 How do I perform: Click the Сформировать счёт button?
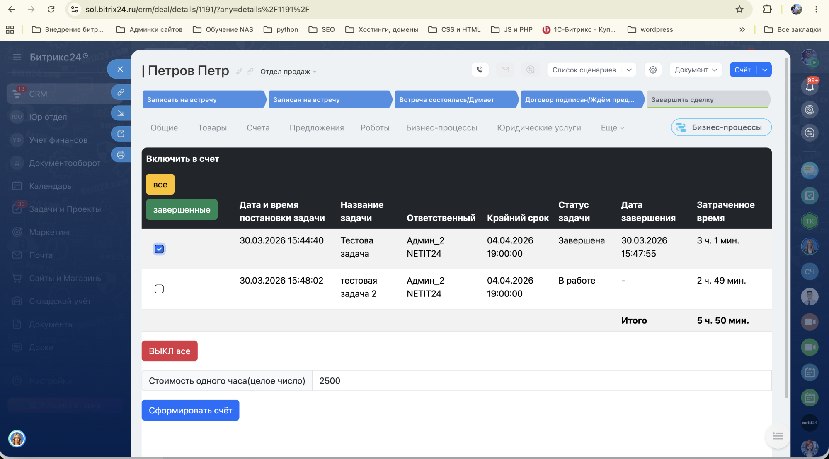tap(190, 410)
